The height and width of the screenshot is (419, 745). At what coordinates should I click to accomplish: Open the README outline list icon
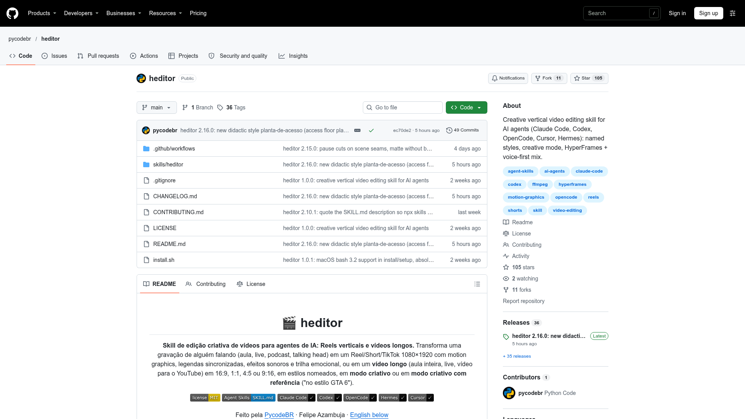477,284
